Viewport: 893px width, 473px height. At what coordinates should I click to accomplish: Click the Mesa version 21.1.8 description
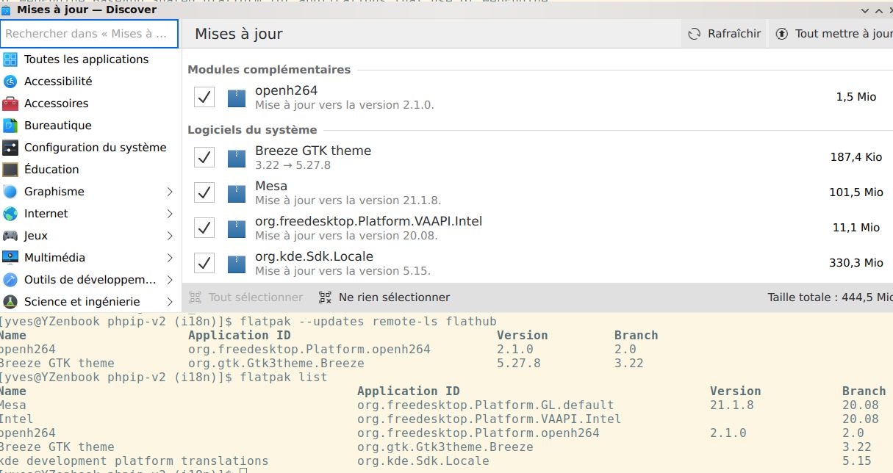pyautogui.click(x=348, y=201)
